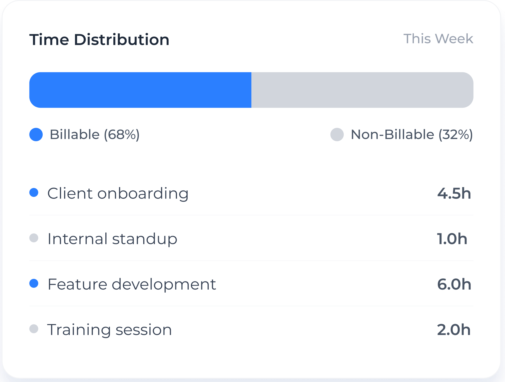The image size is (505, 382).
Task: Click the blue billable portion of bar
Action: (140, 90)
